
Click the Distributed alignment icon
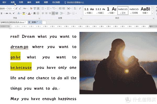(57, 13)
